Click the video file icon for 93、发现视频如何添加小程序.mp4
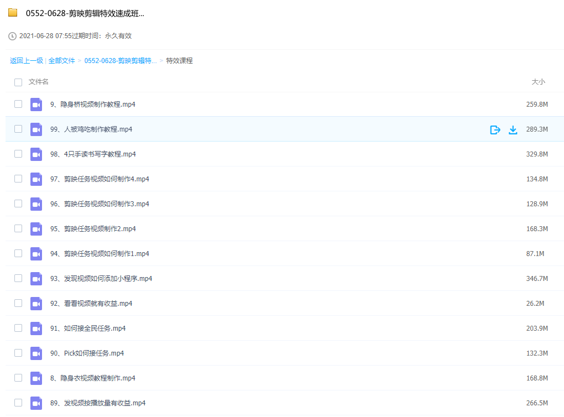 pyautogui.click(x=36, y=279)
